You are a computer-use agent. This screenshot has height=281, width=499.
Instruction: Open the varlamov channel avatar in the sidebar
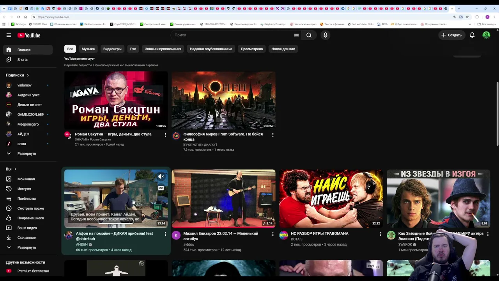point(9,85)
